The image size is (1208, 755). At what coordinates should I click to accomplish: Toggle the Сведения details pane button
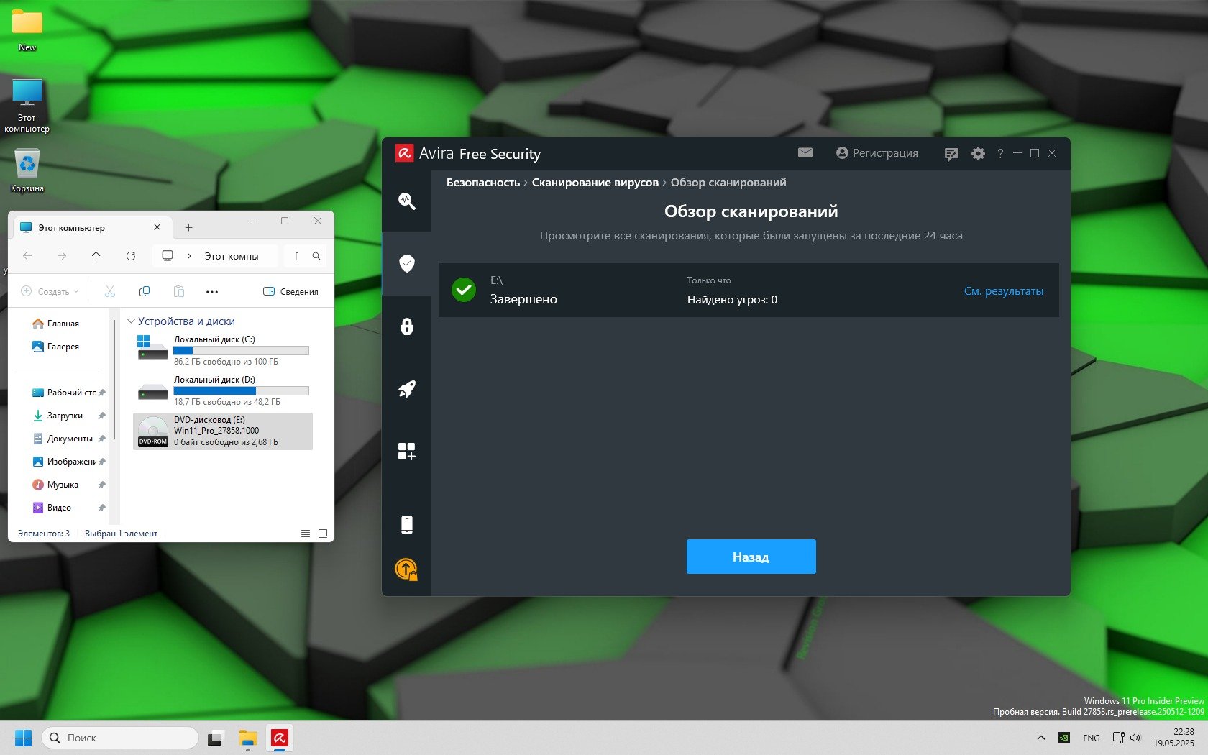(290, 291)
